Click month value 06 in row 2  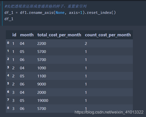(x=22, y=60)
